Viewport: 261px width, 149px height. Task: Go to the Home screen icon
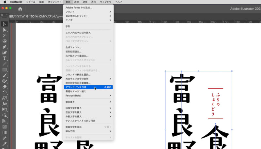pyautogui.click(x=20, y=9)
